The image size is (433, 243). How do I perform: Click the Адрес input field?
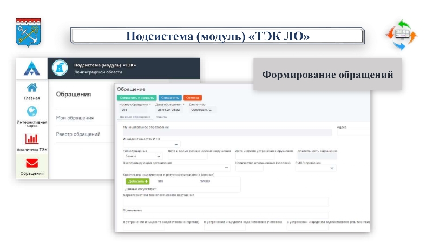353,132
